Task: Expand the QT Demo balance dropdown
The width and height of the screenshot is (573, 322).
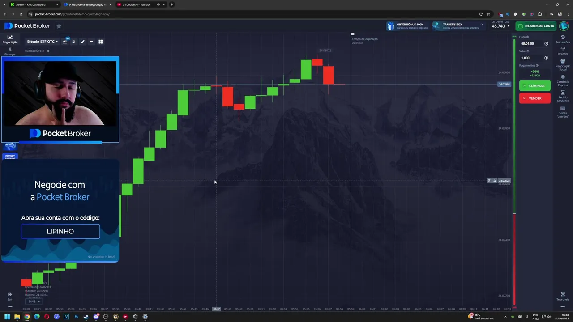Action: pyautogui.click(x=500, y=25)
